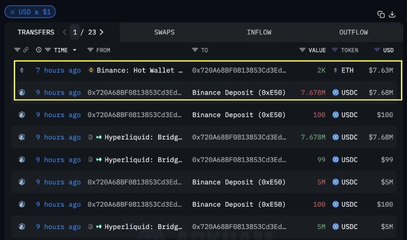Viewport: 407px width, 240px height.
Task: Click the green 7.678M value
Action: point(313,137)
